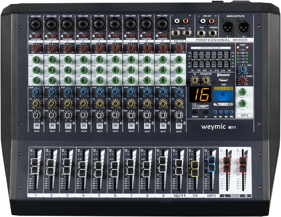Turn the red GAIN knob on channel 1
Image resolution: width=281 pixels, height=217 pixels.
[x=36, y=48]
